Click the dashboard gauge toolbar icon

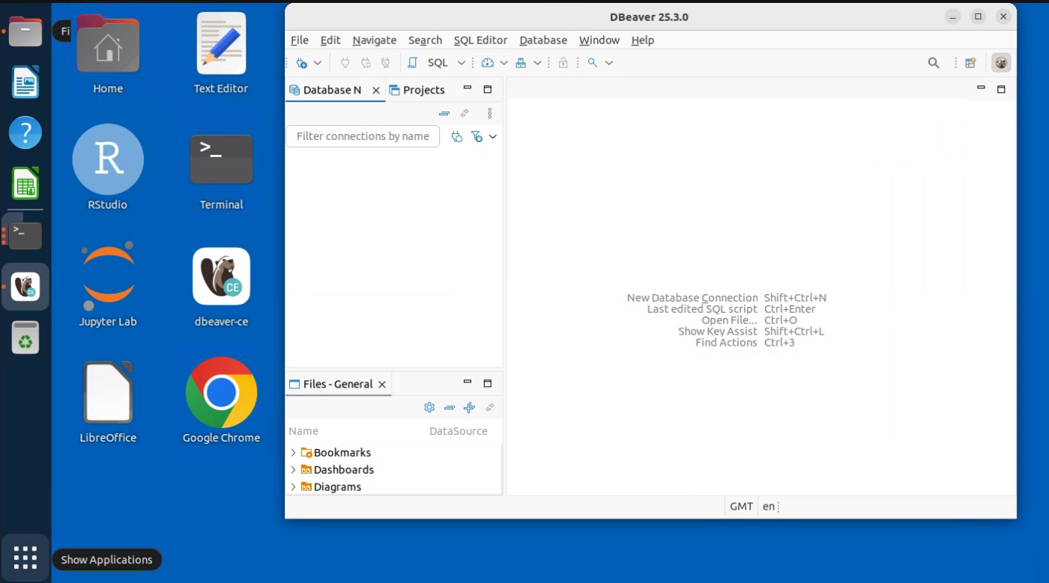click(488, 63)
